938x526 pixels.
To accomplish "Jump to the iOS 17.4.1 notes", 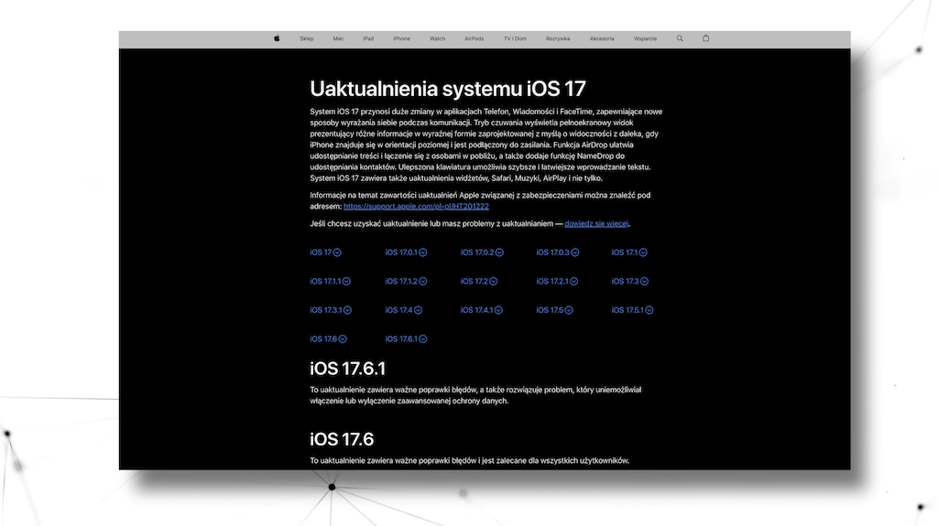I will (482, 309).
